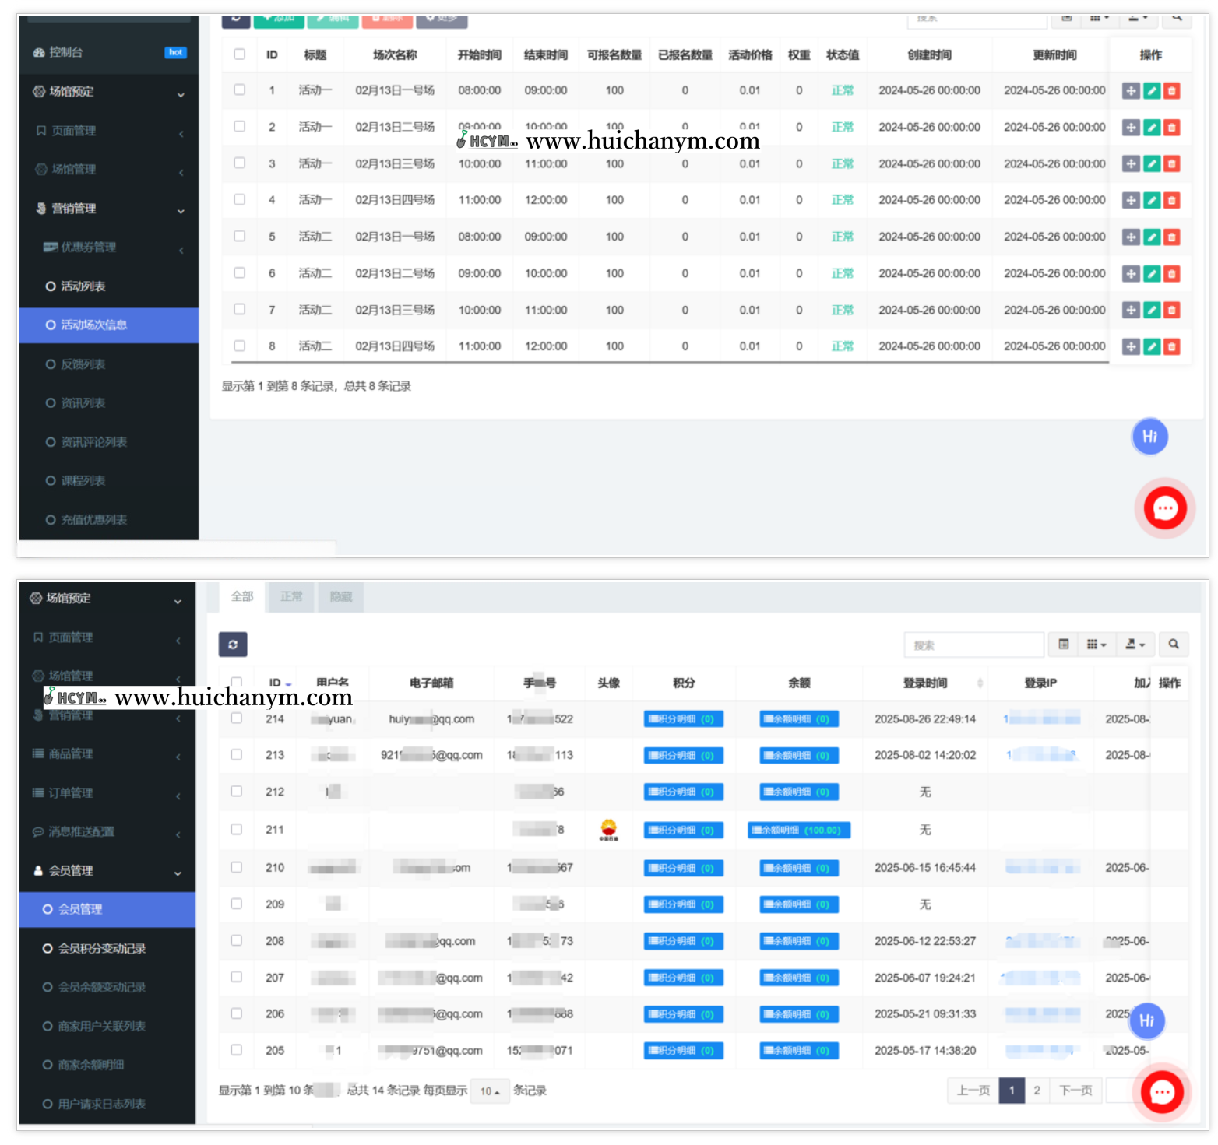The width and height of the screenshot is (1218, 1145).
Task: Click the green edit icon for row 3
Action: tap(1151, 164)
